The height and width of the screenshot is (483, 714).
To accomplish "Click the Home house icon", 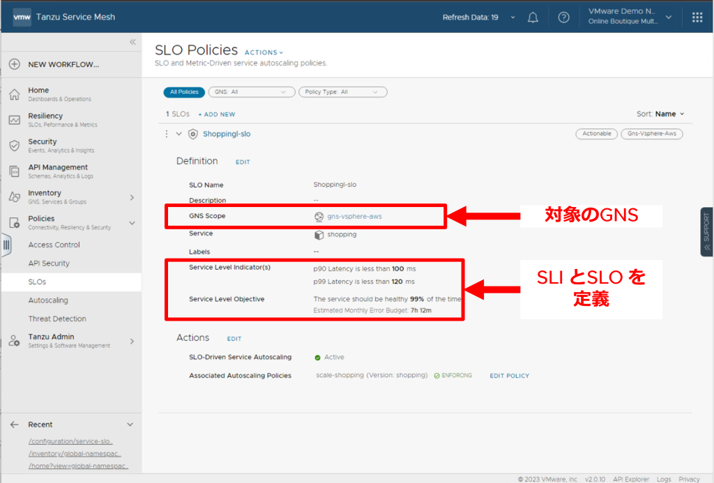I will pos(15,94).
